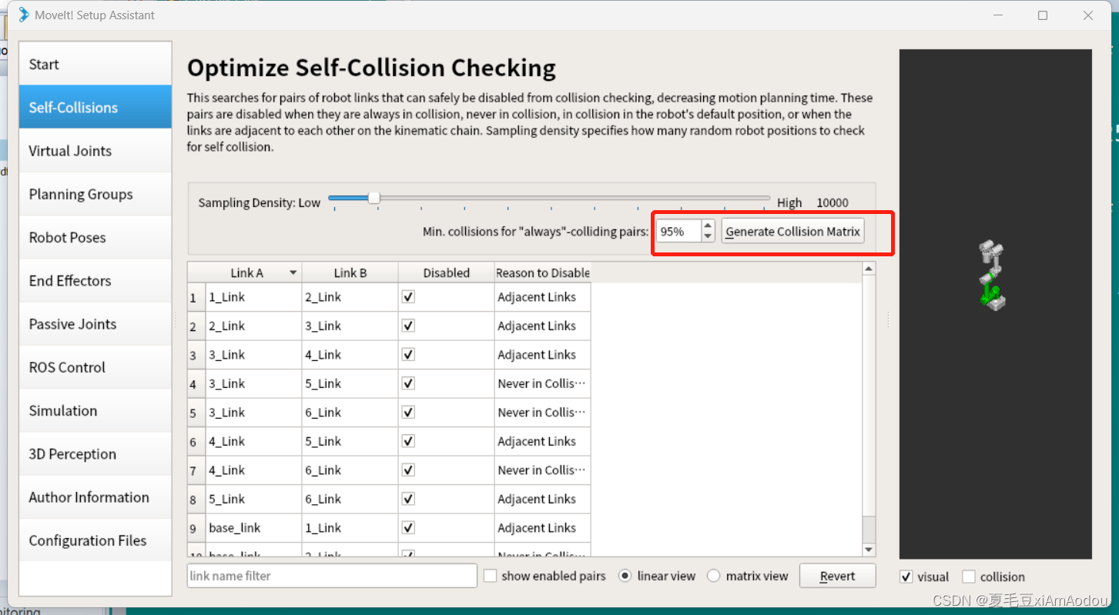This screenshot has width=1119, height=615.
Task: Click up arrow of table scrollbar
Action: point(869,269)
